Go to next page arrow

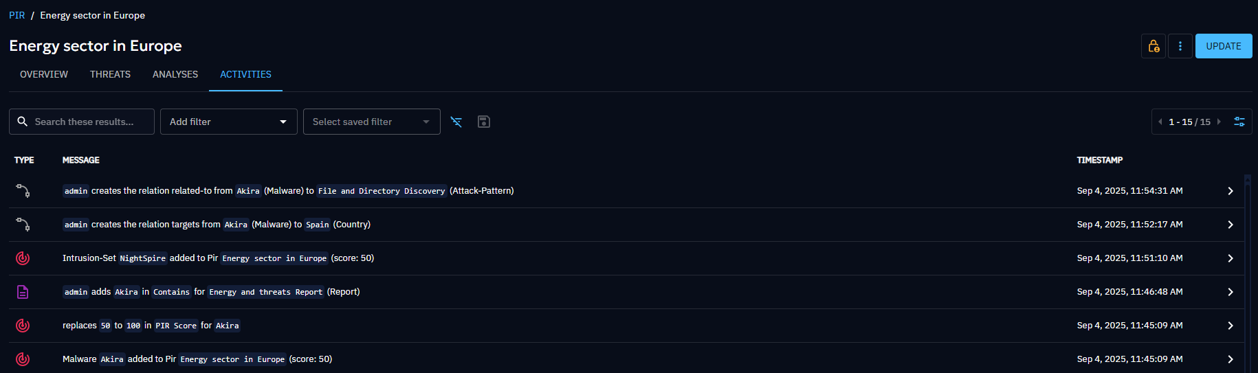point(1219,122)
